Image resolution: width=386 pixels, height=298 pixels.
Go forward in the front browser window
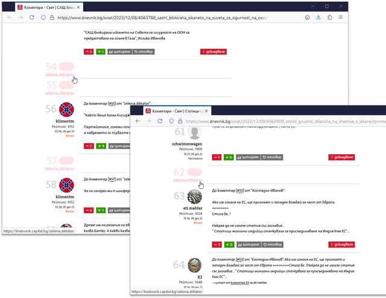(149, 121)
